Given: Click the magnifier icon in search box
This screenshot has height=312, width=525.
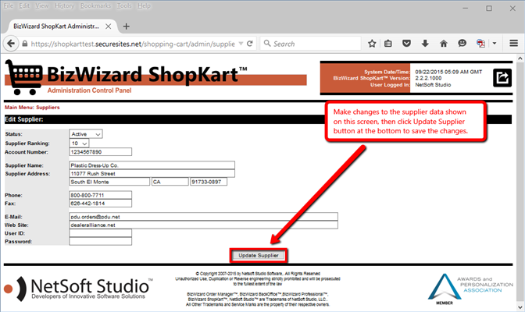Looking at the screenshot, I should click(267, 44).
